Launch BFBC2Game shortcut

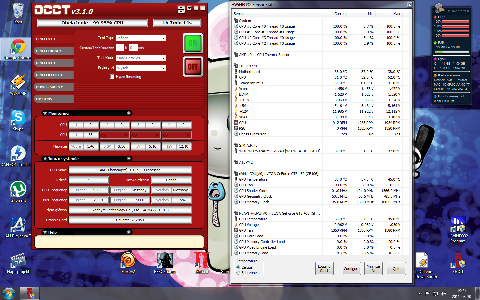click(165, 263)
